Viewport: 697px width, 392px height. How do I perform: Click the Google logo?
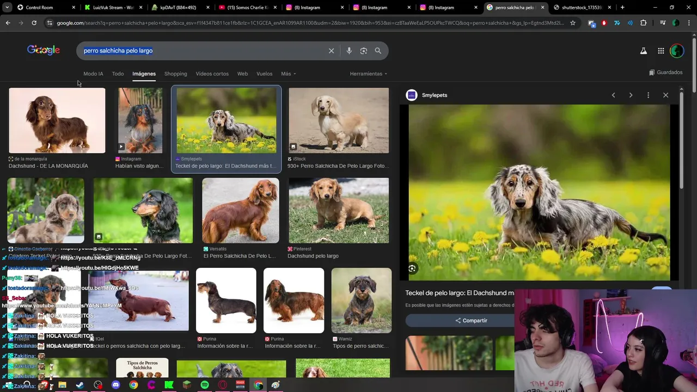(44, 50)
